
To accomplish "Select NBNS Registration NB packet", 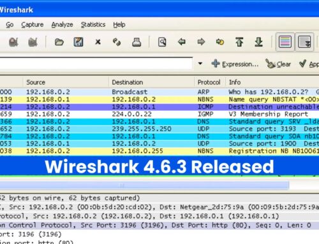I will click(x=159, y=151).
